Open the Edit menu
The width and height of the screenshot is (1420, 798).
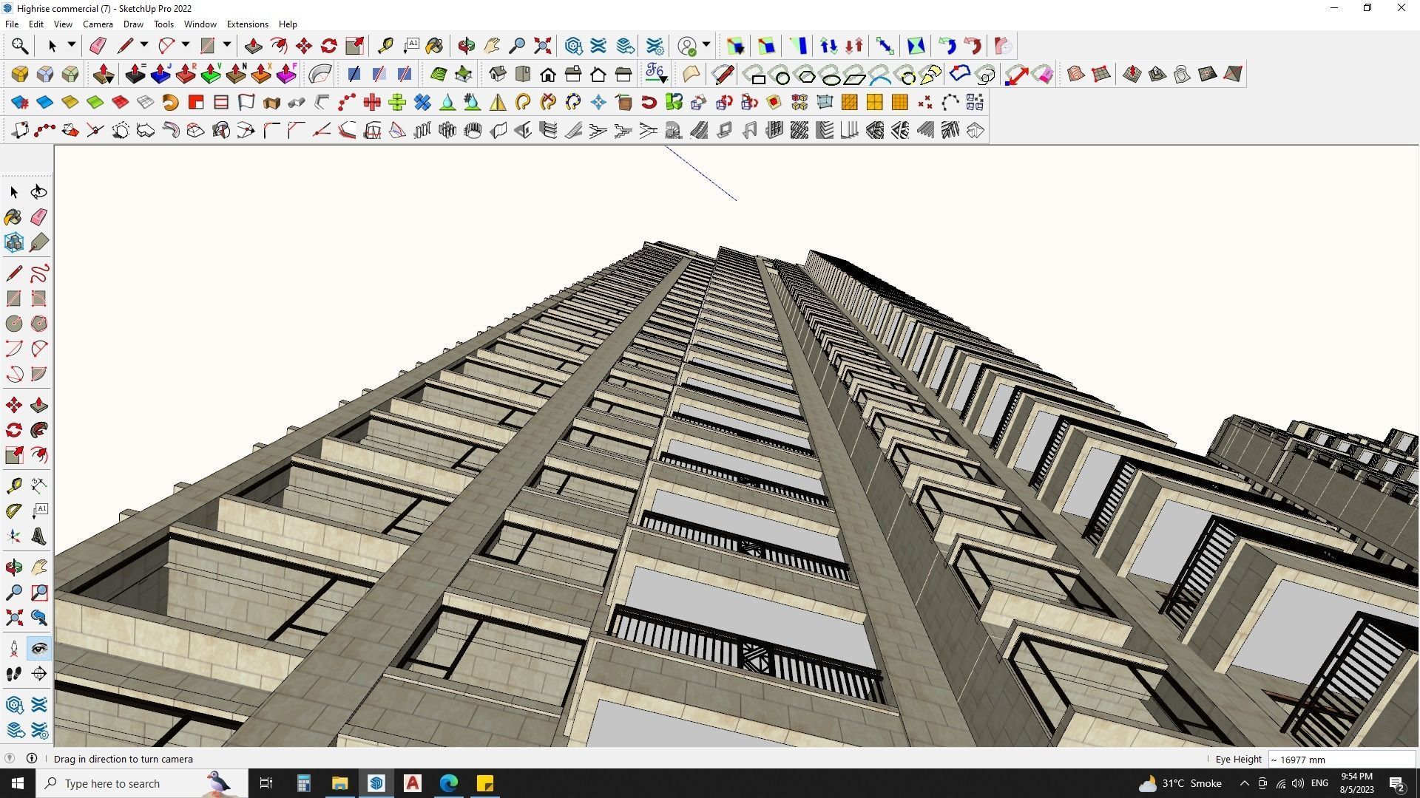36,24
